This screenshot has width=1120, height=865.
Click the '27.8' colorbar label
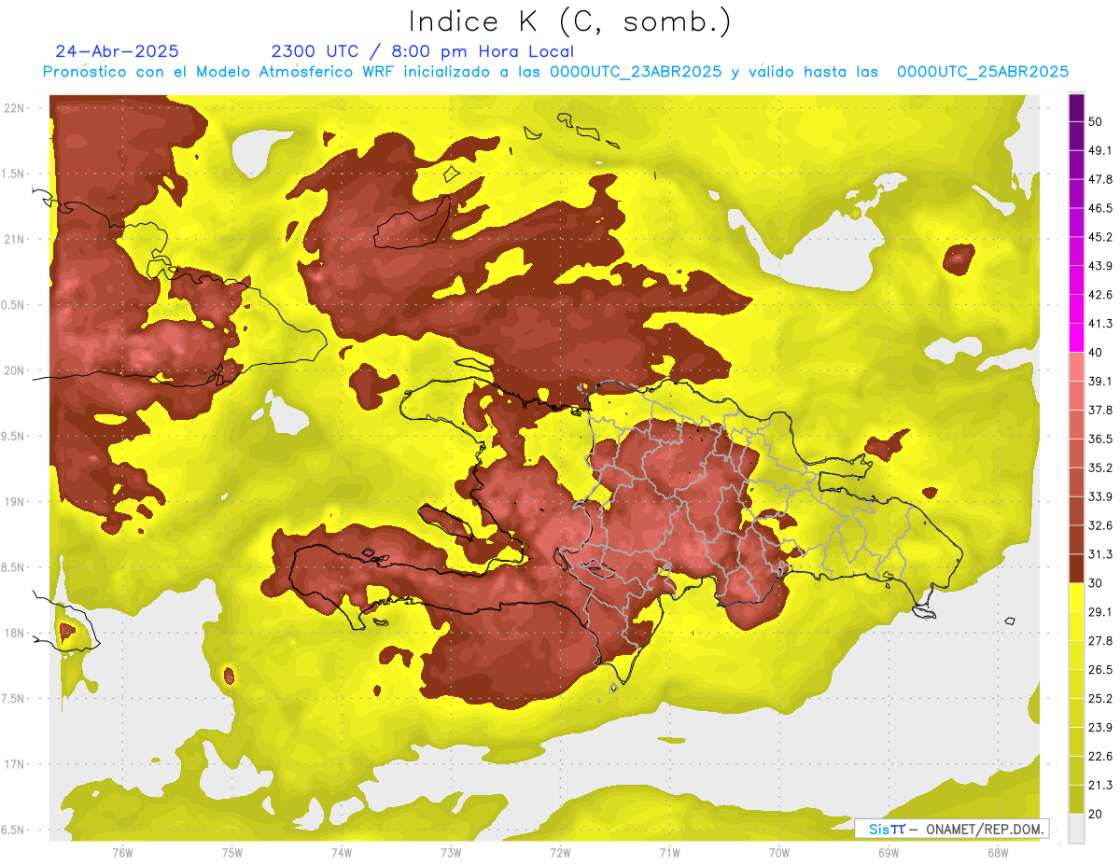point(1100,641)
